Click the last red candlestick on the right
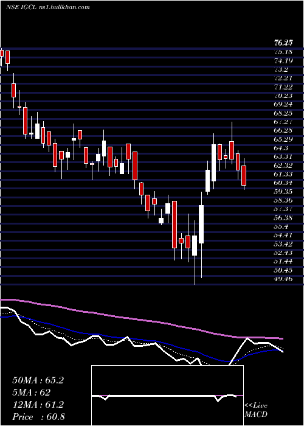The height and width of the screenshot is (426, 304). tap(244, 175)
